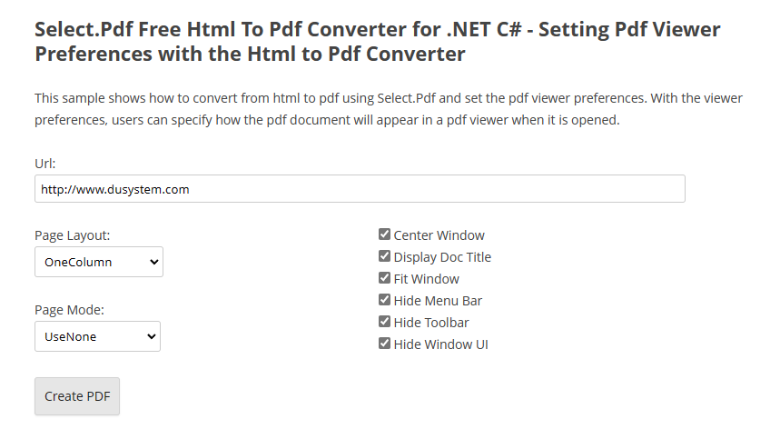
Task: Click the Select.Pdf page heading
Action: pyautogui.click(x=377, y=42)
